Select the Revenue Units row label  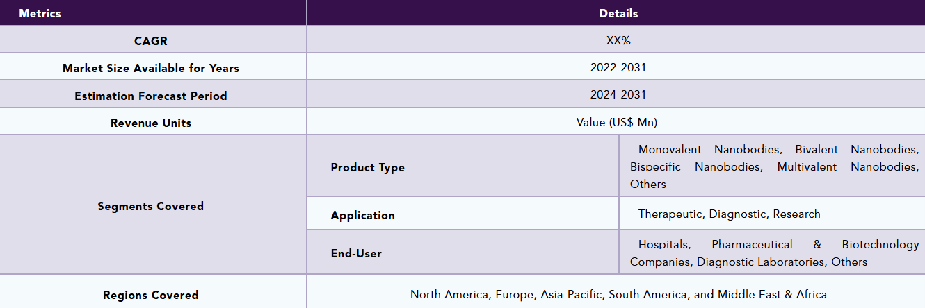[x=151, y=123]
